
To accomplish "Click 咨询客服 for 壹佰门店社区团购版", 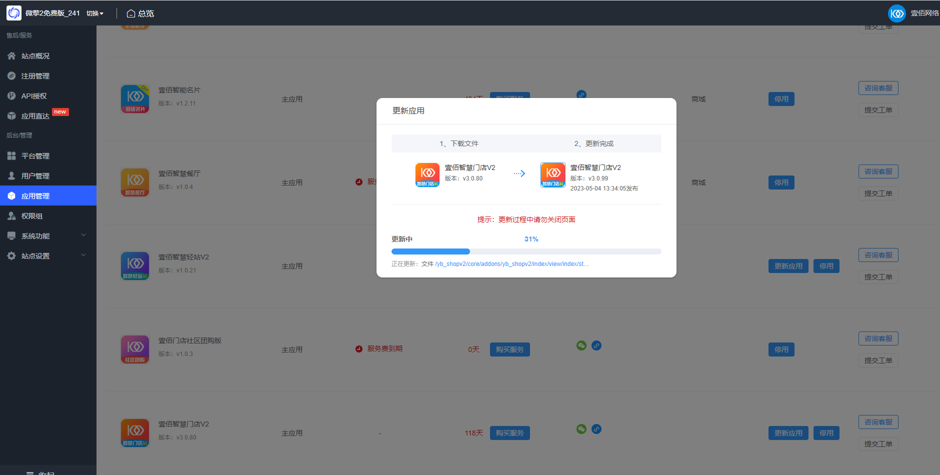I will point(878,338).
